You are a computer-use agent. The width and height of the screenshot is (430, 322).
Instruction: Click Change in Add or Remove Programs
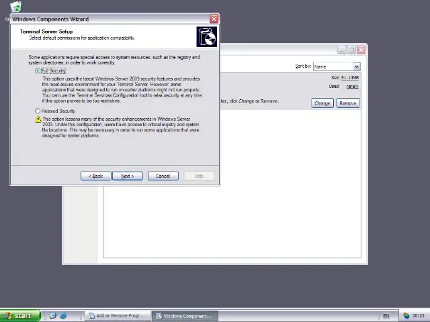[x=322, y=103]
